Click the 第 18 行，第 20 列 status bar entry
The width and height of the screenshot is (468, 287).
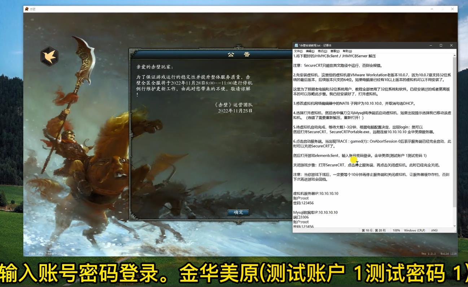(x=374, y=230)
